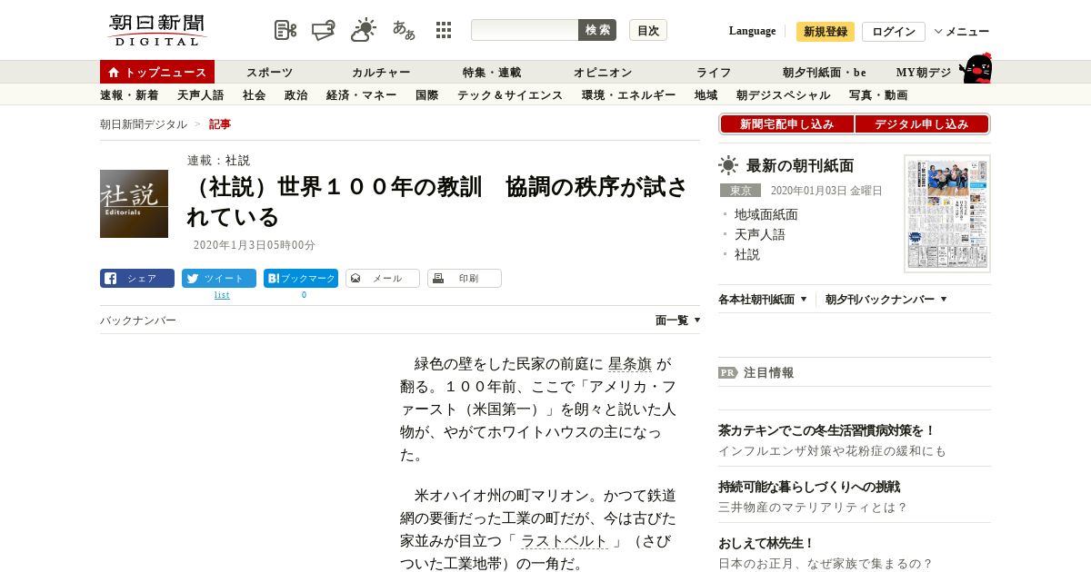Click the 検索 search button
This screenshot has height=572, width=1091.
(597, 30)
